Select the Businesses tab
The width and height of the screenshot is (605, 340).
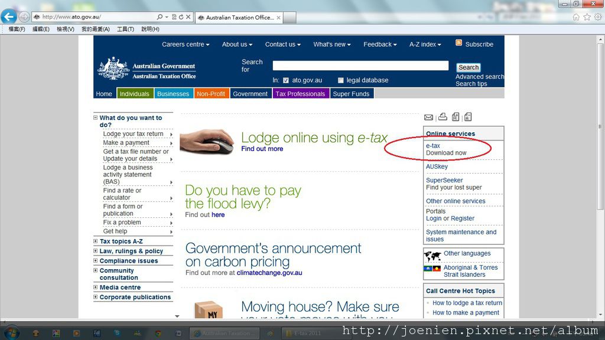pos(173,94)
